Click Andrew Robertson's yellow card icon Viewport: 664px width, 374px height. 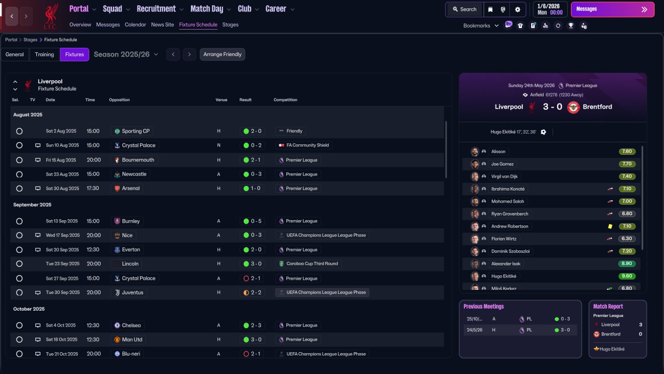coord(611,226)
